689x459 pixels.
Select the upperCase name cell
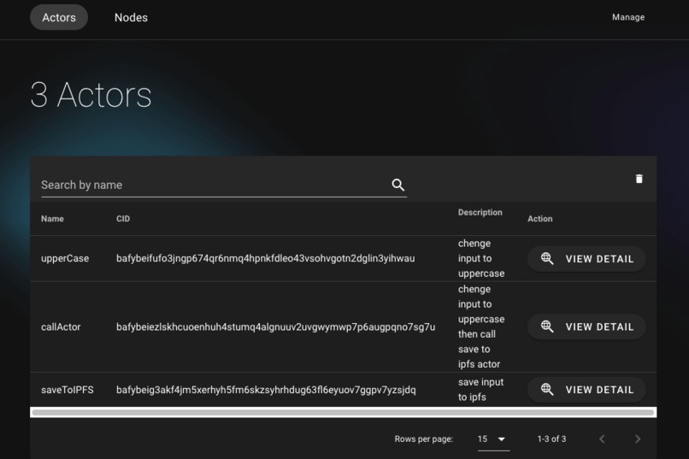click(x=65, y=258)
